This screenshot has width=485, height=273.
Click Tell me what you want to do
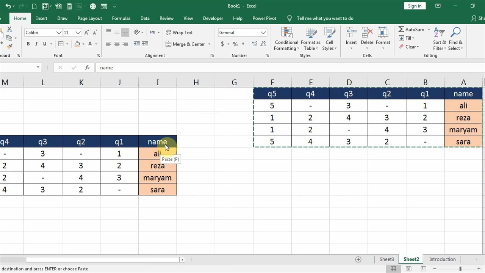325,18
